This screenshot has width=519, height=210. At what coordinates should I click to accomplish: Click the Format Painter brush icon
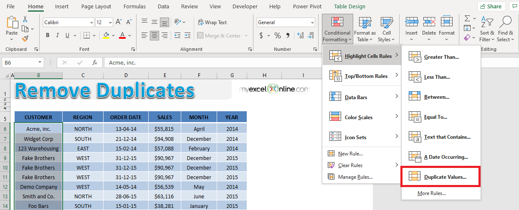coord(25,38)
